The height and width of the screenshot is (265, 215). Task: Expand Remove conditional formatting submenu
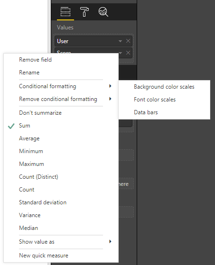[61, 99]
